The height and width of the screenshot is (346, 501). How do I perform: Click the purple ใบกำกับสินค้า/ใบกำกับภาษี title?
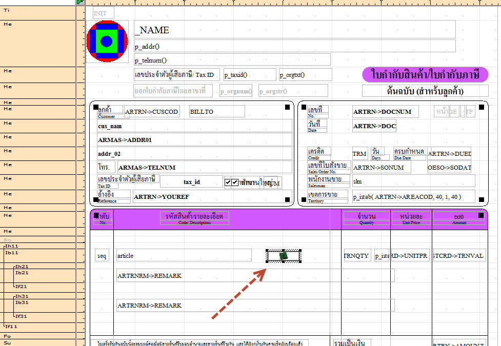(x=425, y=74)
